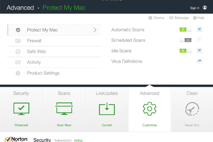The height and width of the screenshot is (142, 213).
Task: Click the Advanced tab label text
Action: [x=149, y=93]
